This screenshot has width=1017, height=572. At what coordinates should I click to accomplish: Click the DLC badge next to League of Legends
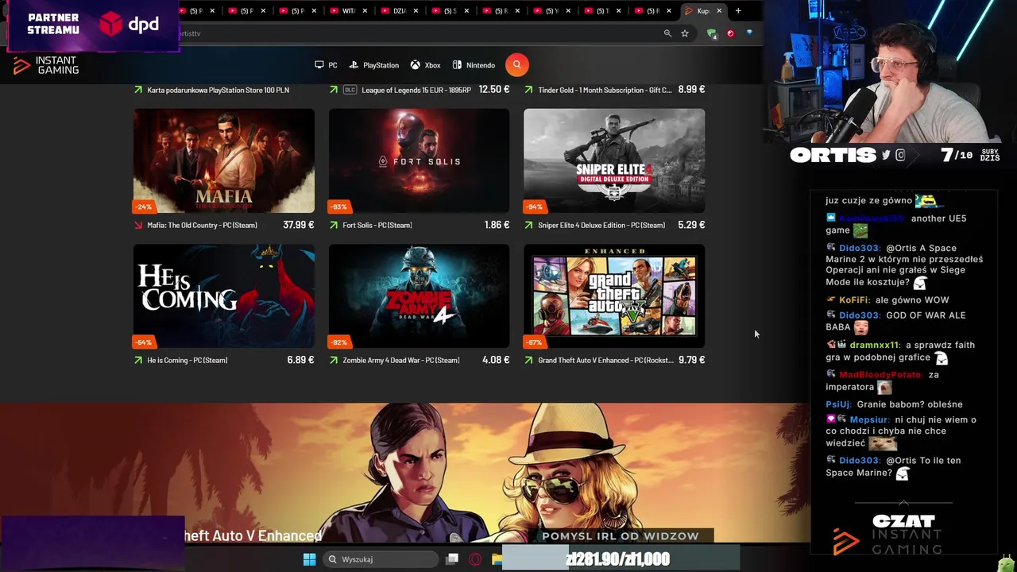coord(350,90)
